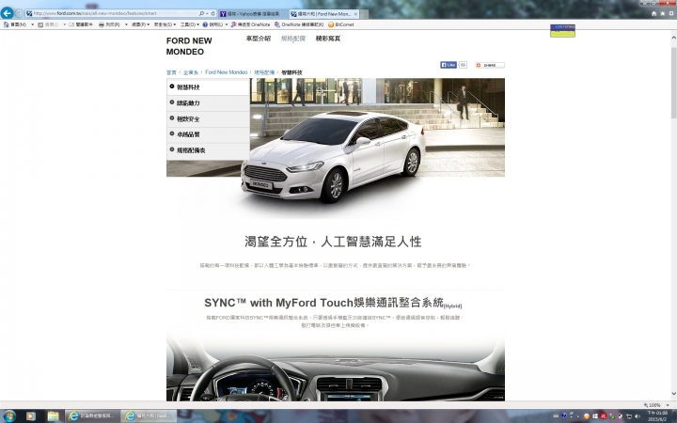Click the red SHARE button
Image resolution: width=677 pixels, height=423 pixels.
tap(490, 65)
